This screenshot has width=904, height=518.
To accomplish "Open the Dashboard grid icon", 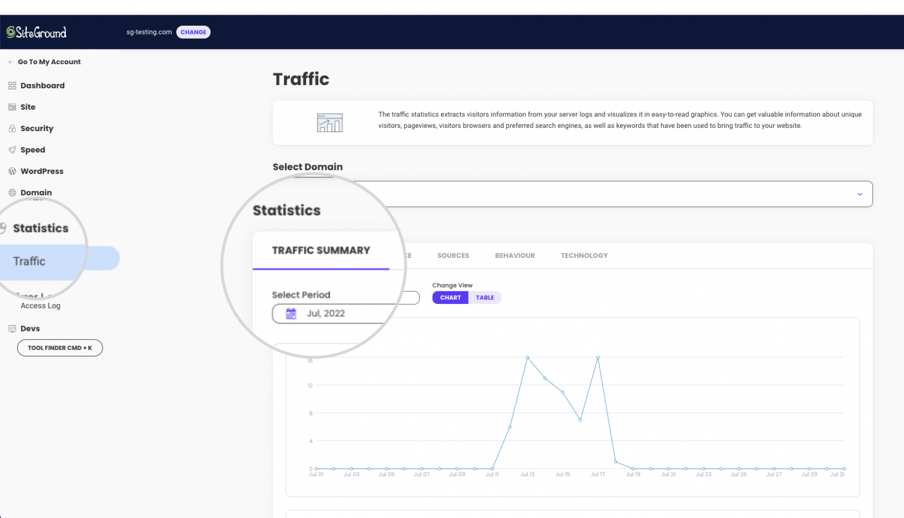I will point(12,86).
